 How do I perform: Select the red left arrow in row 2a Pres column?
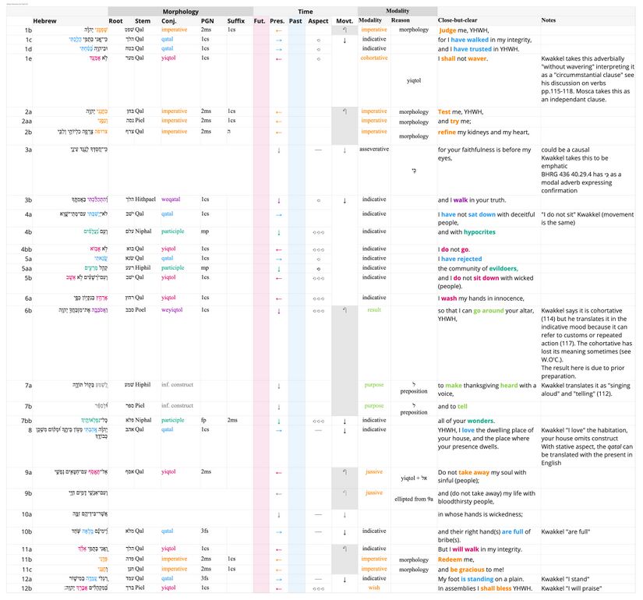[277, 111]
